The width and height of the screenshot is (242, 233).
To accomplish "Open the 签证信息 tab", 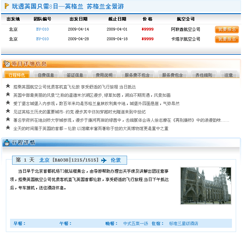I will (75, 75).
